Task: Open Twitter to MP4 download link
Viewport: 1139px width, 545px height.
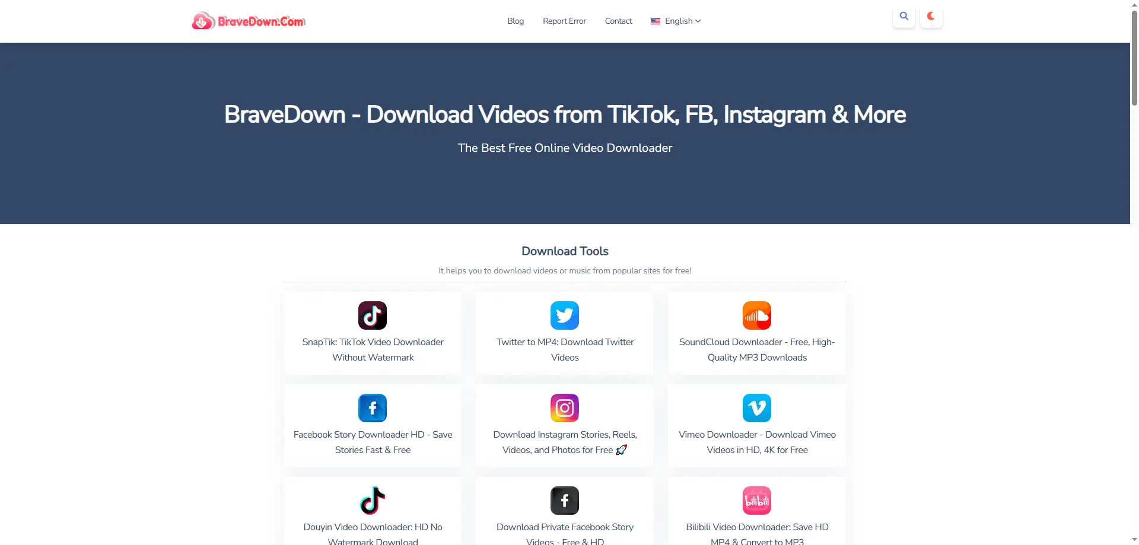Action: click(x=565, y=350)
